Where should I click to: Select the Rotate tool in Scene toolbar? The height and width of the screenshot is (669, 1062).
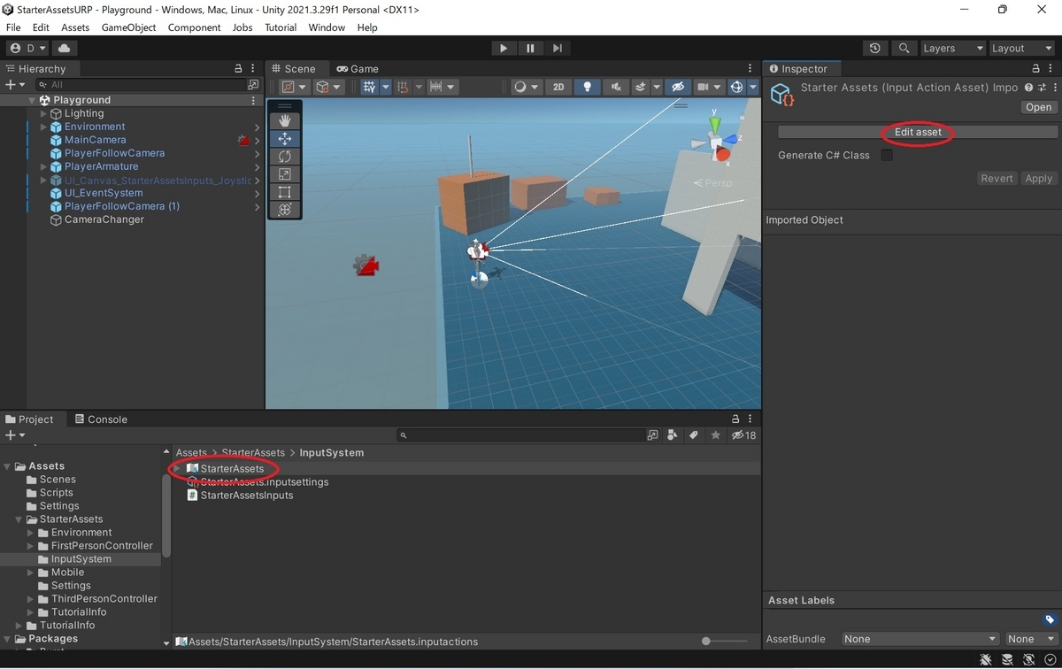click(x=284, y=157)
